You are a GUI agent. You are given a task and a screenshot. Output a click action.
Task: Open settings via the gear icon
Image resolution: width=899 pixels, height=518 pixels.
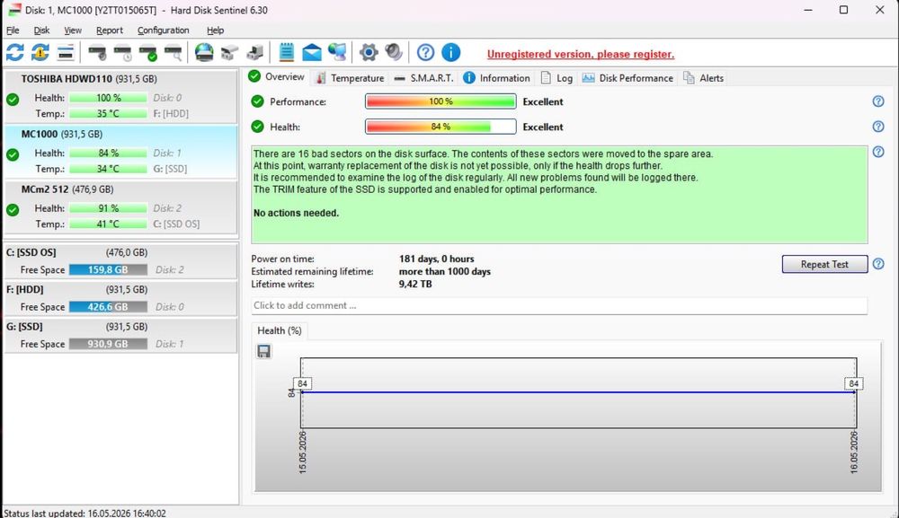pyautogui.click(x=369, y=53)
